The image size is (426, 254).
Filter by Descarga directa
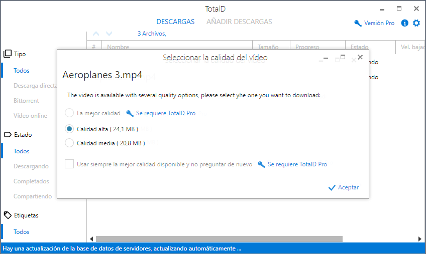point(35,86)
